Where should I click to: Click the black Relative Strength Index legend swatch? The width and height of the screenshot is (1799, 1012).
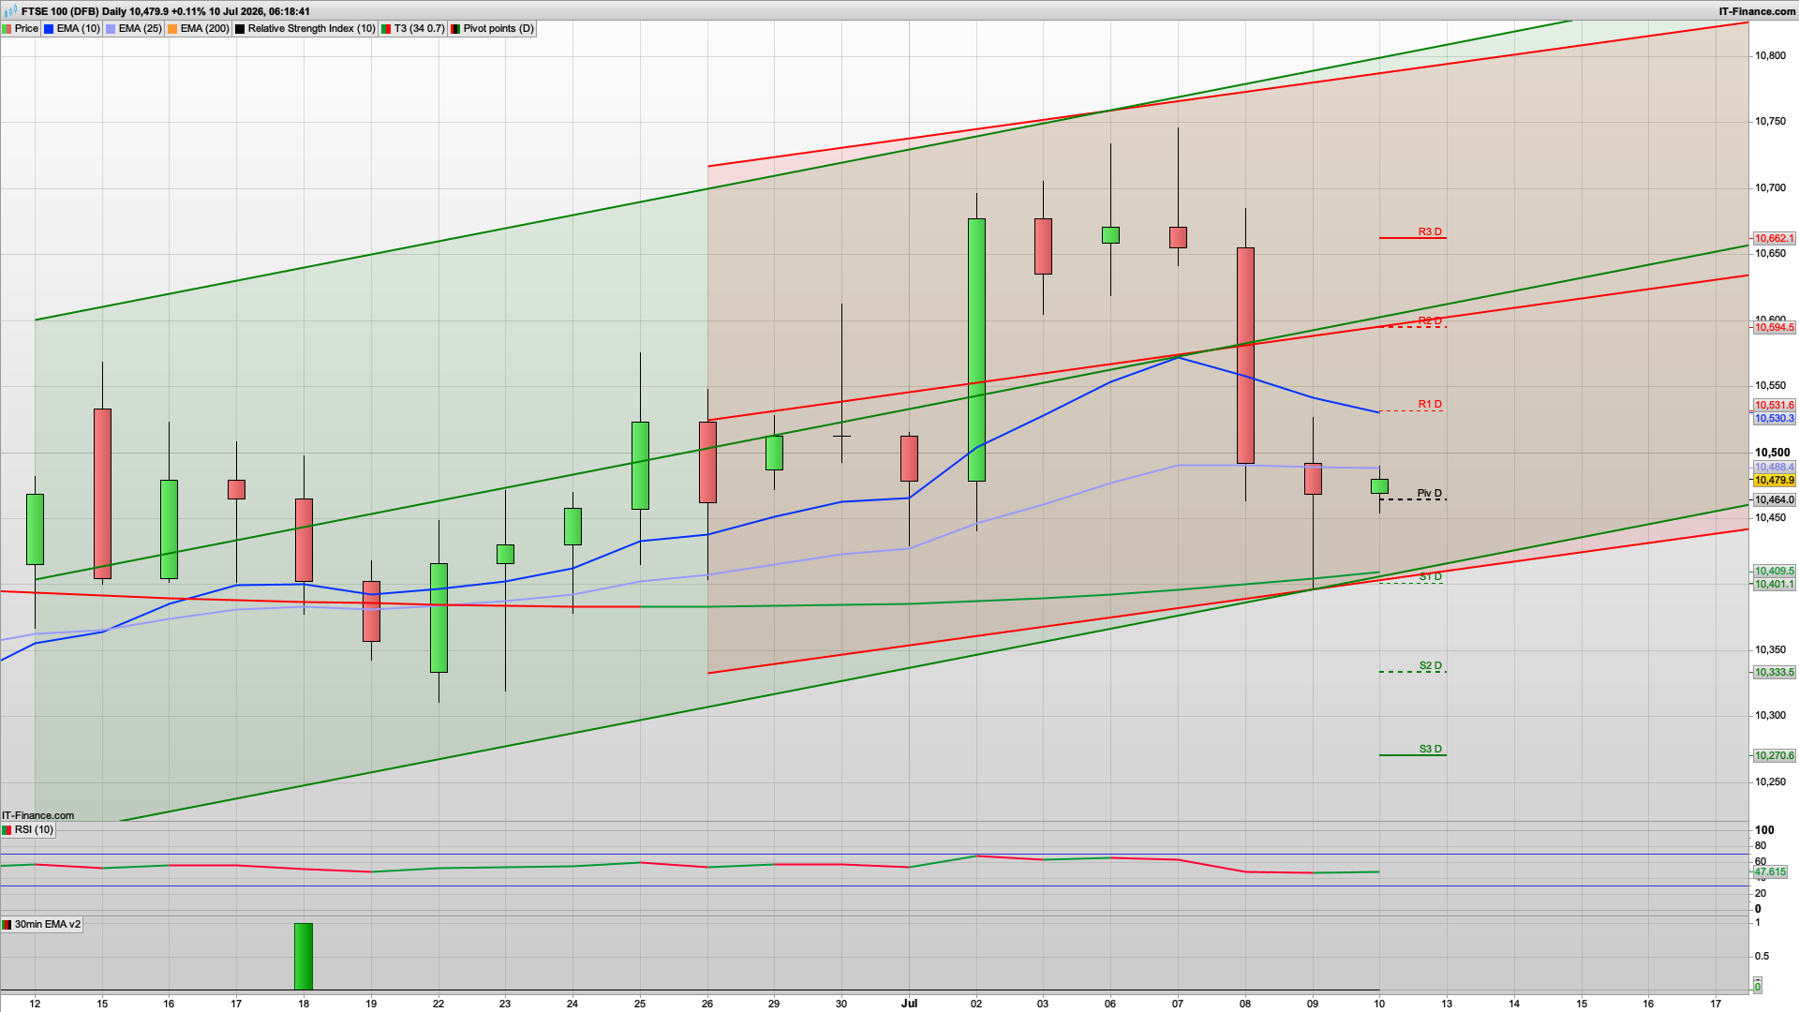240,29
